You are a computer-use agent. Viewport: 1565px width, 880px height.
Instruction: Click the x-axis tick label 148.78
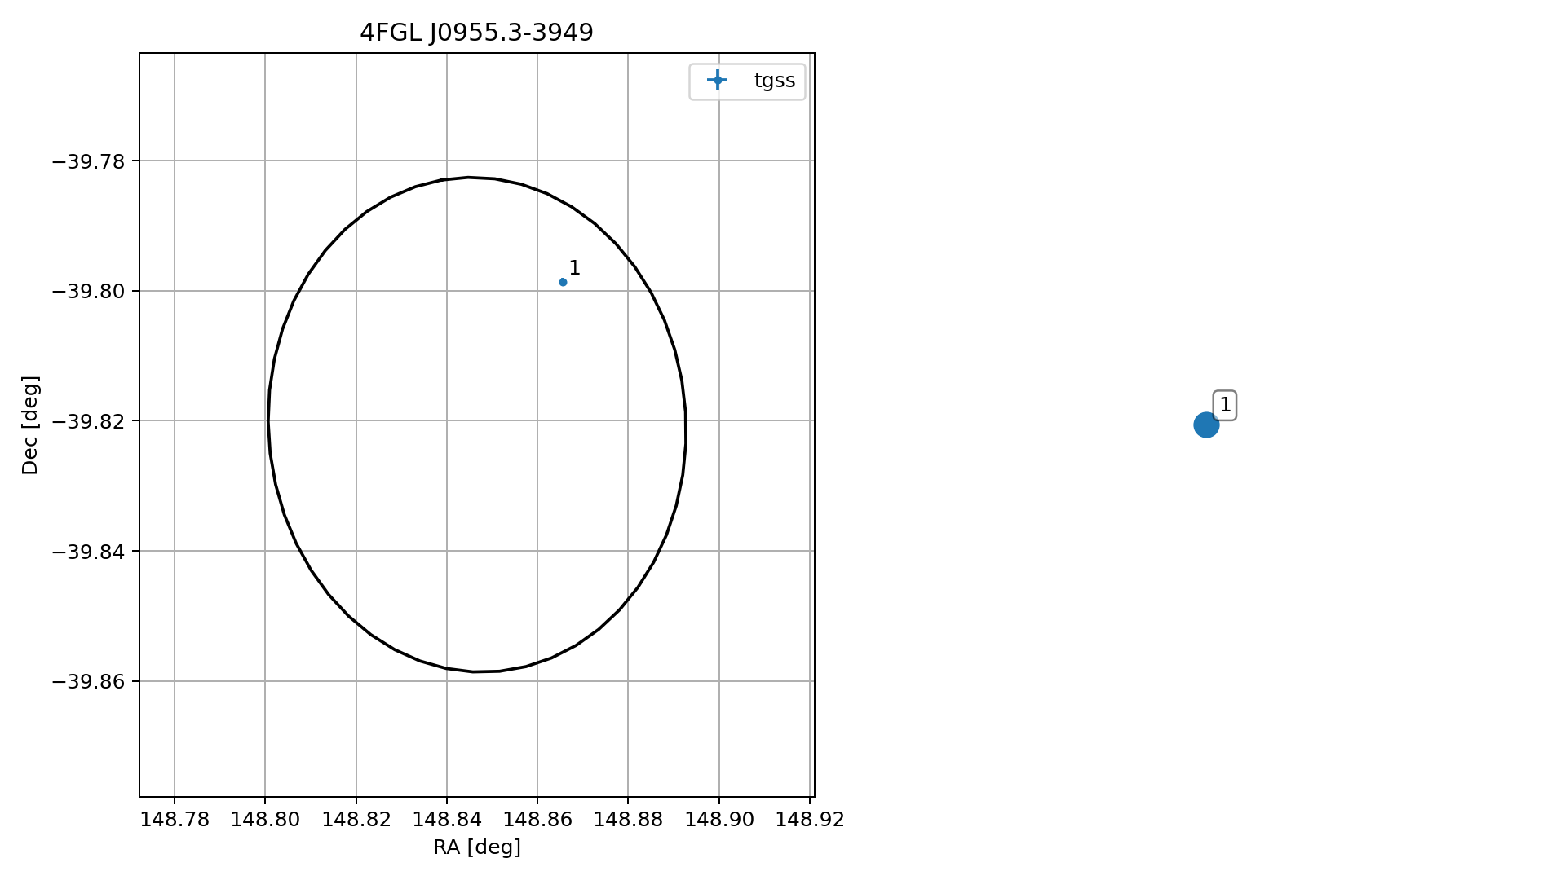click(175, 819)
